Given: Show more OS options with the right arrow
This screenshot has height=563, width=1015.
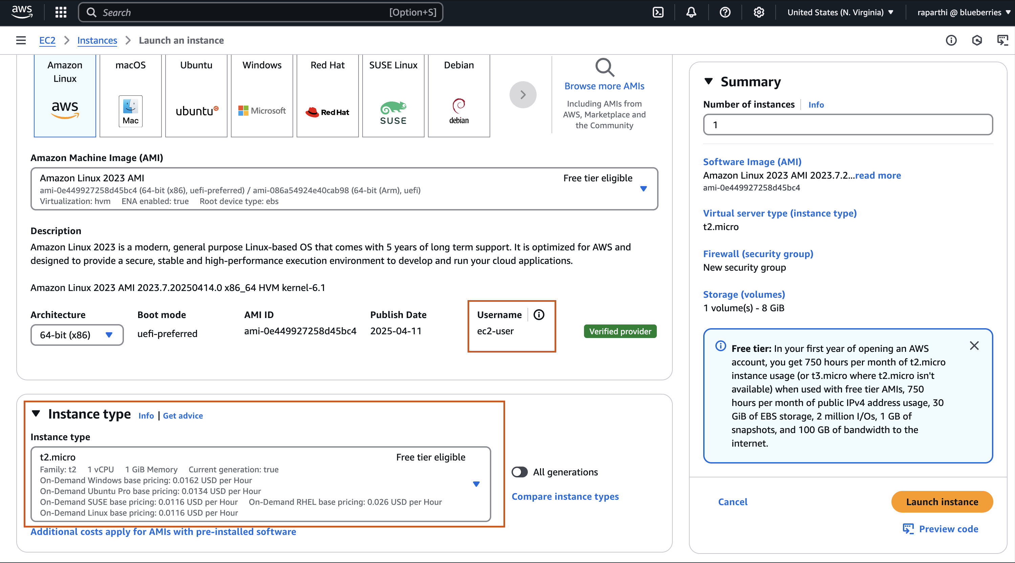Looking at the screenshot, I should click(523, 94).
